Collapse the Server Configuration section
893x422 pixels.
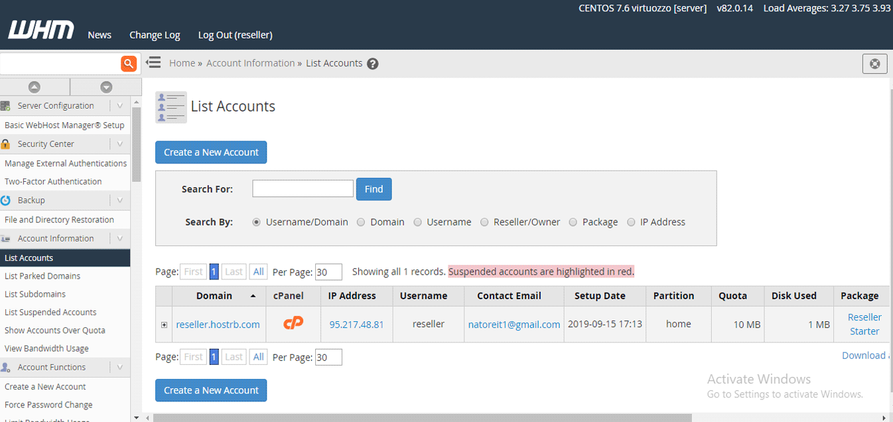(119, 105)
